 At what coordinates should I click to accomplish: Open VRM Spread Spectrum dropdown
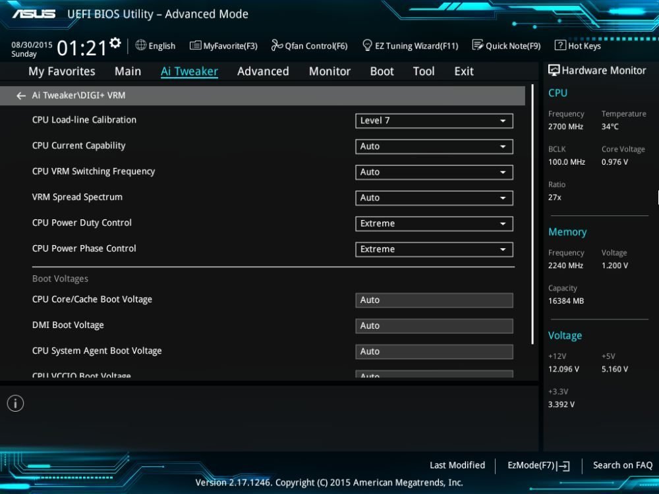434,198
